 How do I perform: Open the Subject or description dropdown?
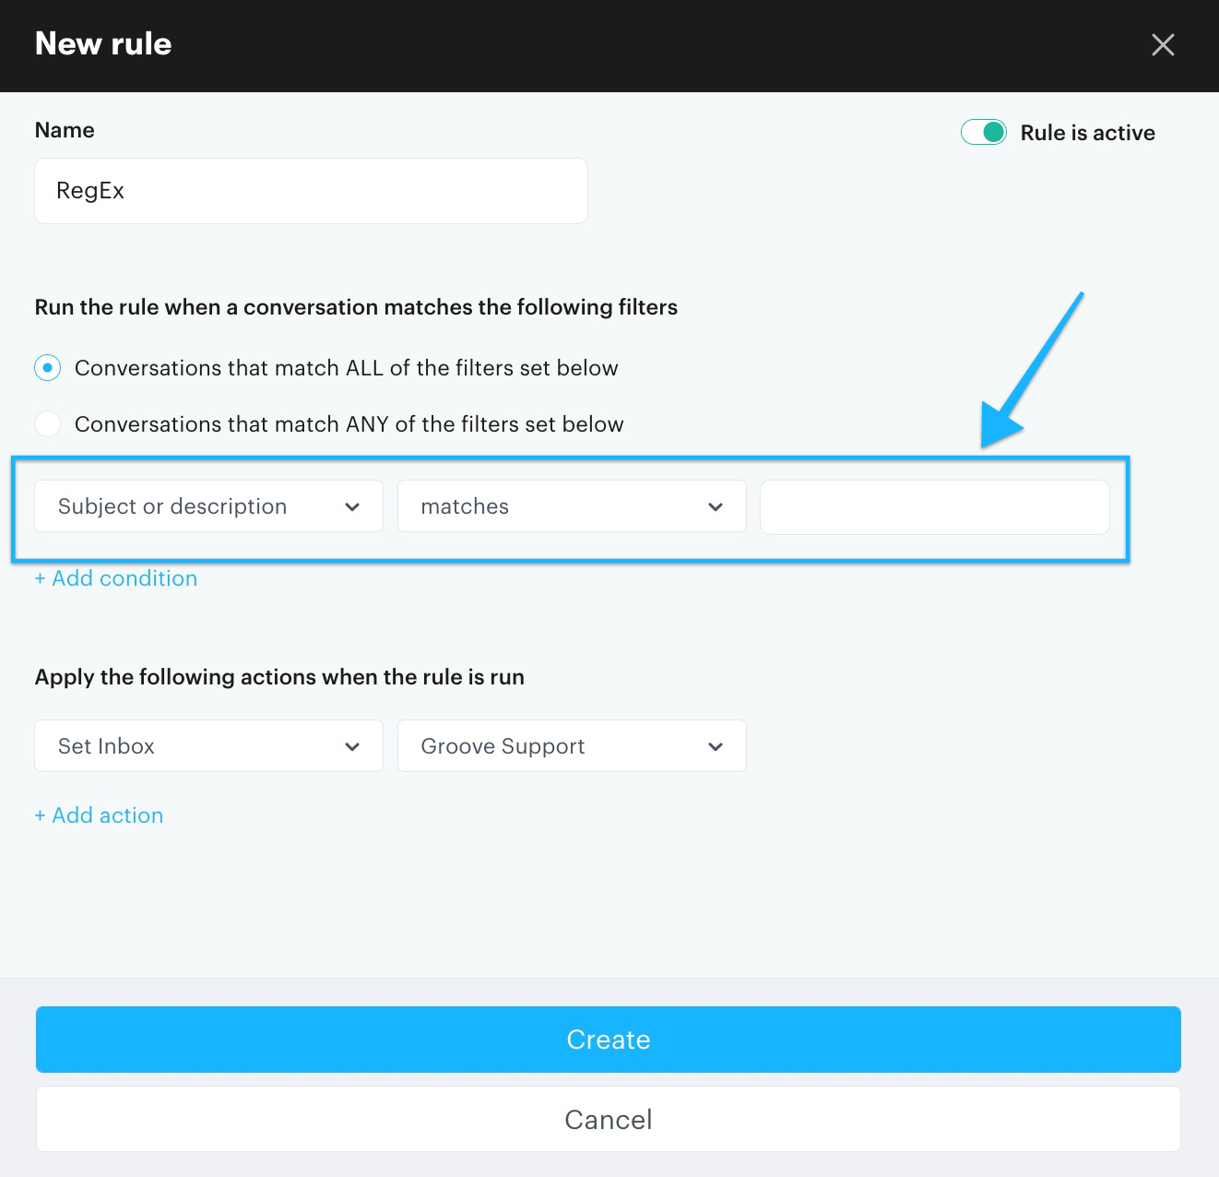(208, 506)
